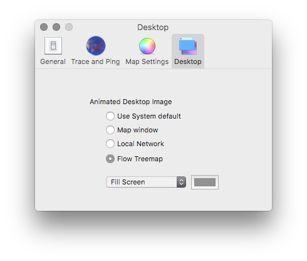Image resolution: width=307 pixels, height=261 pixels.
Task: Click the Fill Screen popup arrows
Action: (x=181, y=182)
